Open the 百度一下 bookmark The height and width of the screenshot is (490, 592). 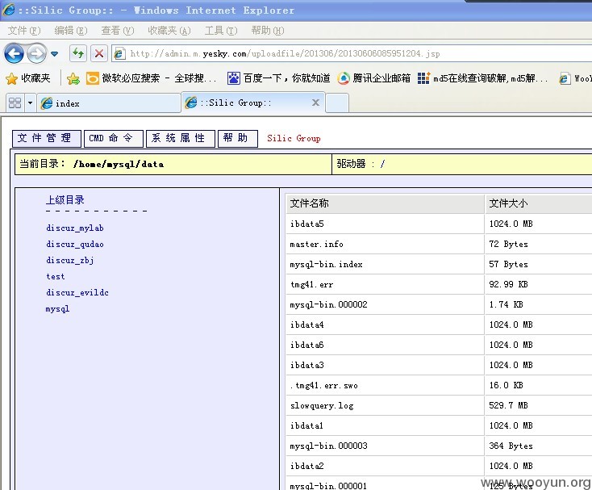click(278, 78)
